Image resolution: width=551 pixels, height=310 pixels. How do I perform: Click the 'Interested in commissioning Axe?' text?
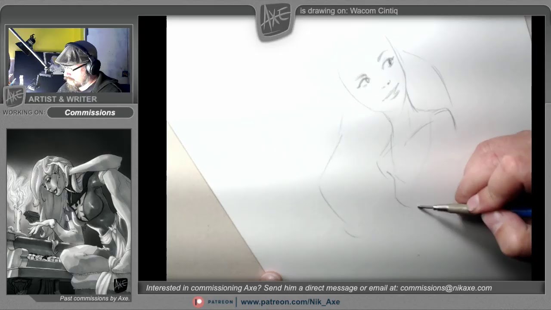204,288
